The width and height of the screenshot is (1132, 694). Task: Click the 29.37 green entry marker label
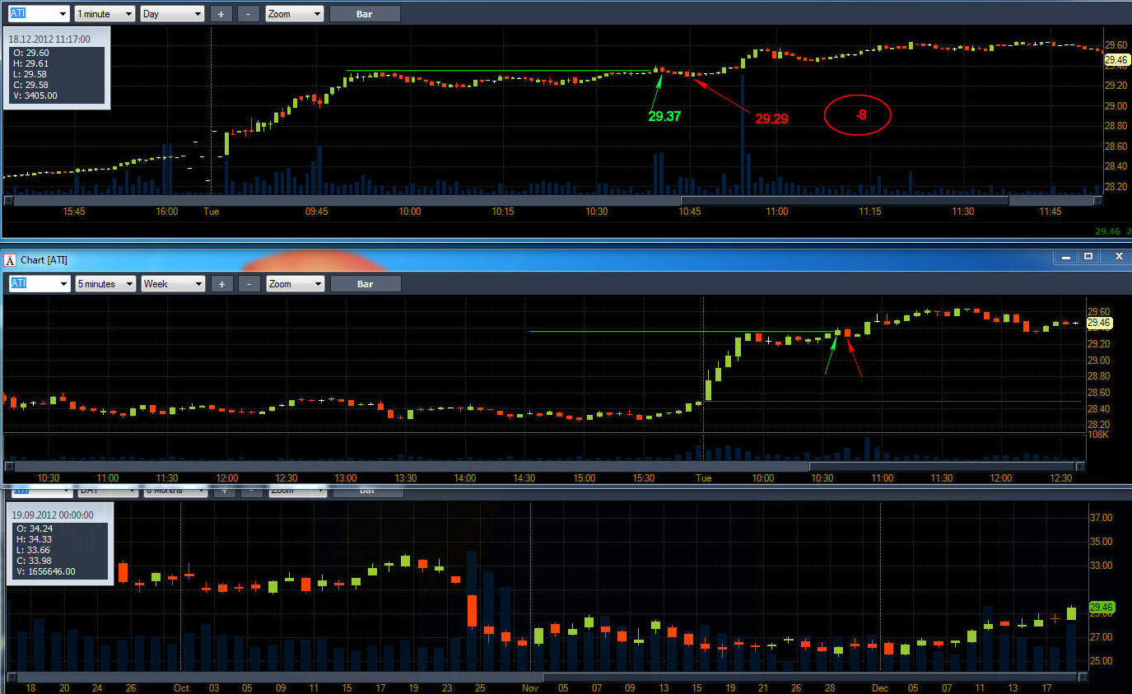point(664,117)
